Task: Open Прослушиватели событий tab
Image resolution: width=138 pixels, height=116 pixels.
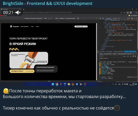Action: pyautogui.click(x=125, y=54)
